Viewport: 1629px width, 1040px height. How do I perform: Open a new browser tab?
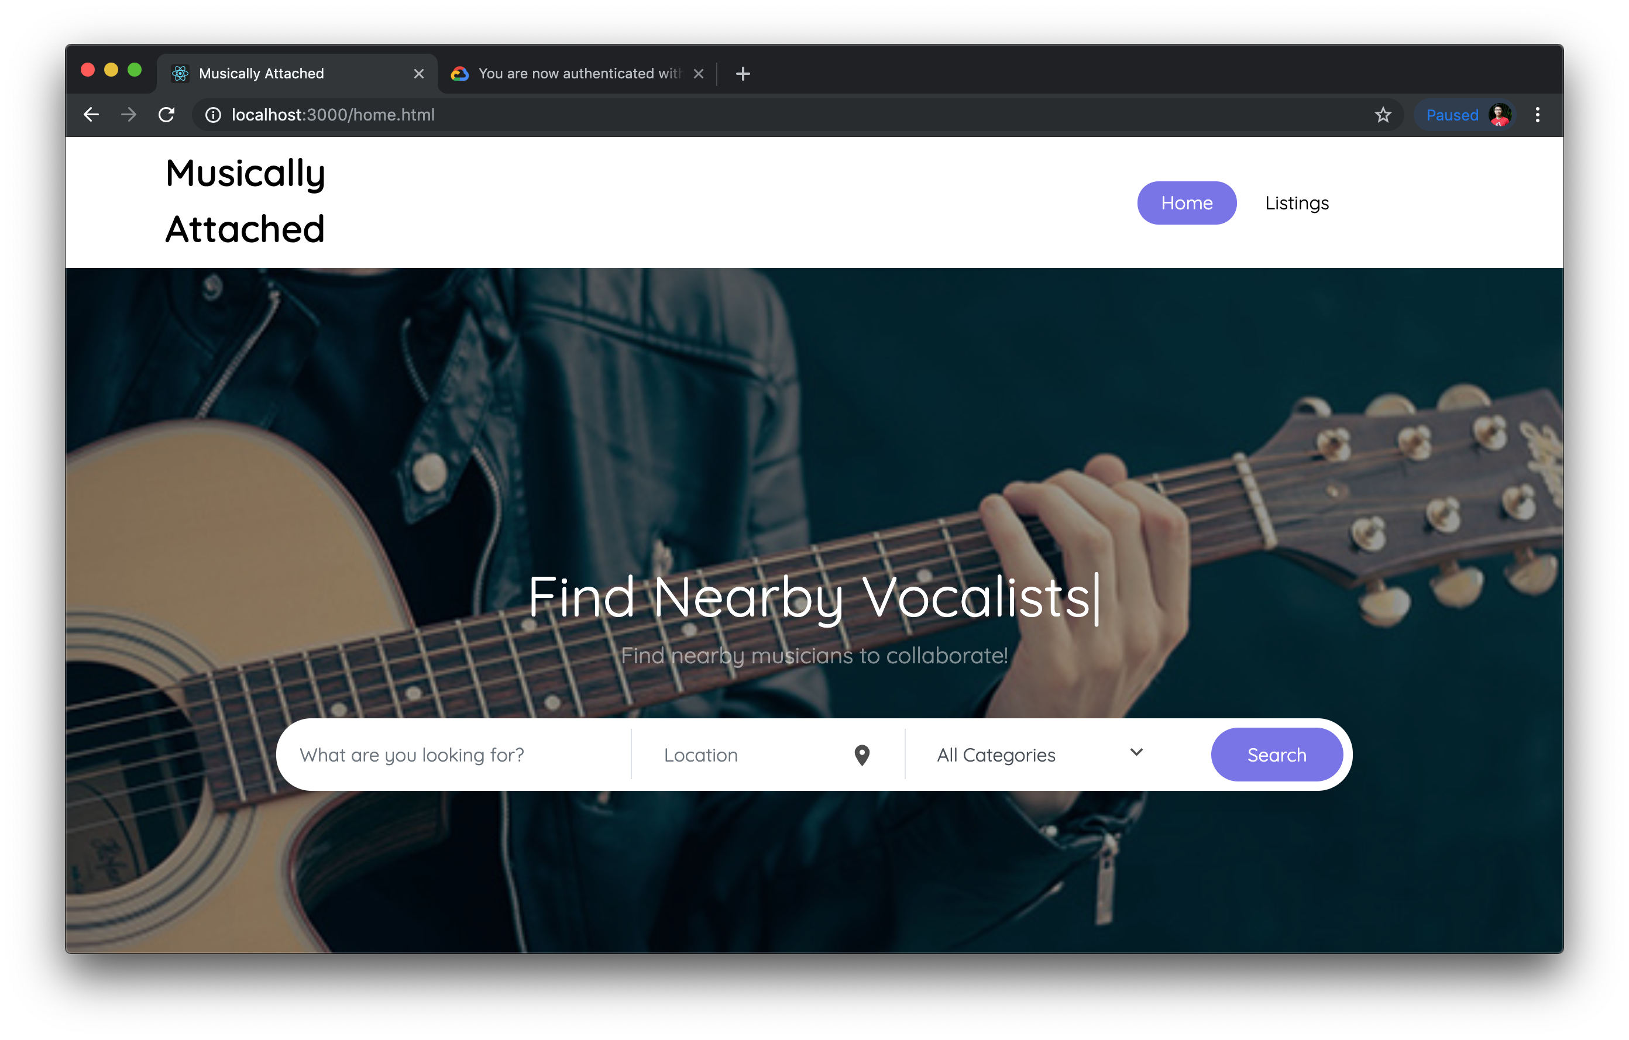(743, 74)
